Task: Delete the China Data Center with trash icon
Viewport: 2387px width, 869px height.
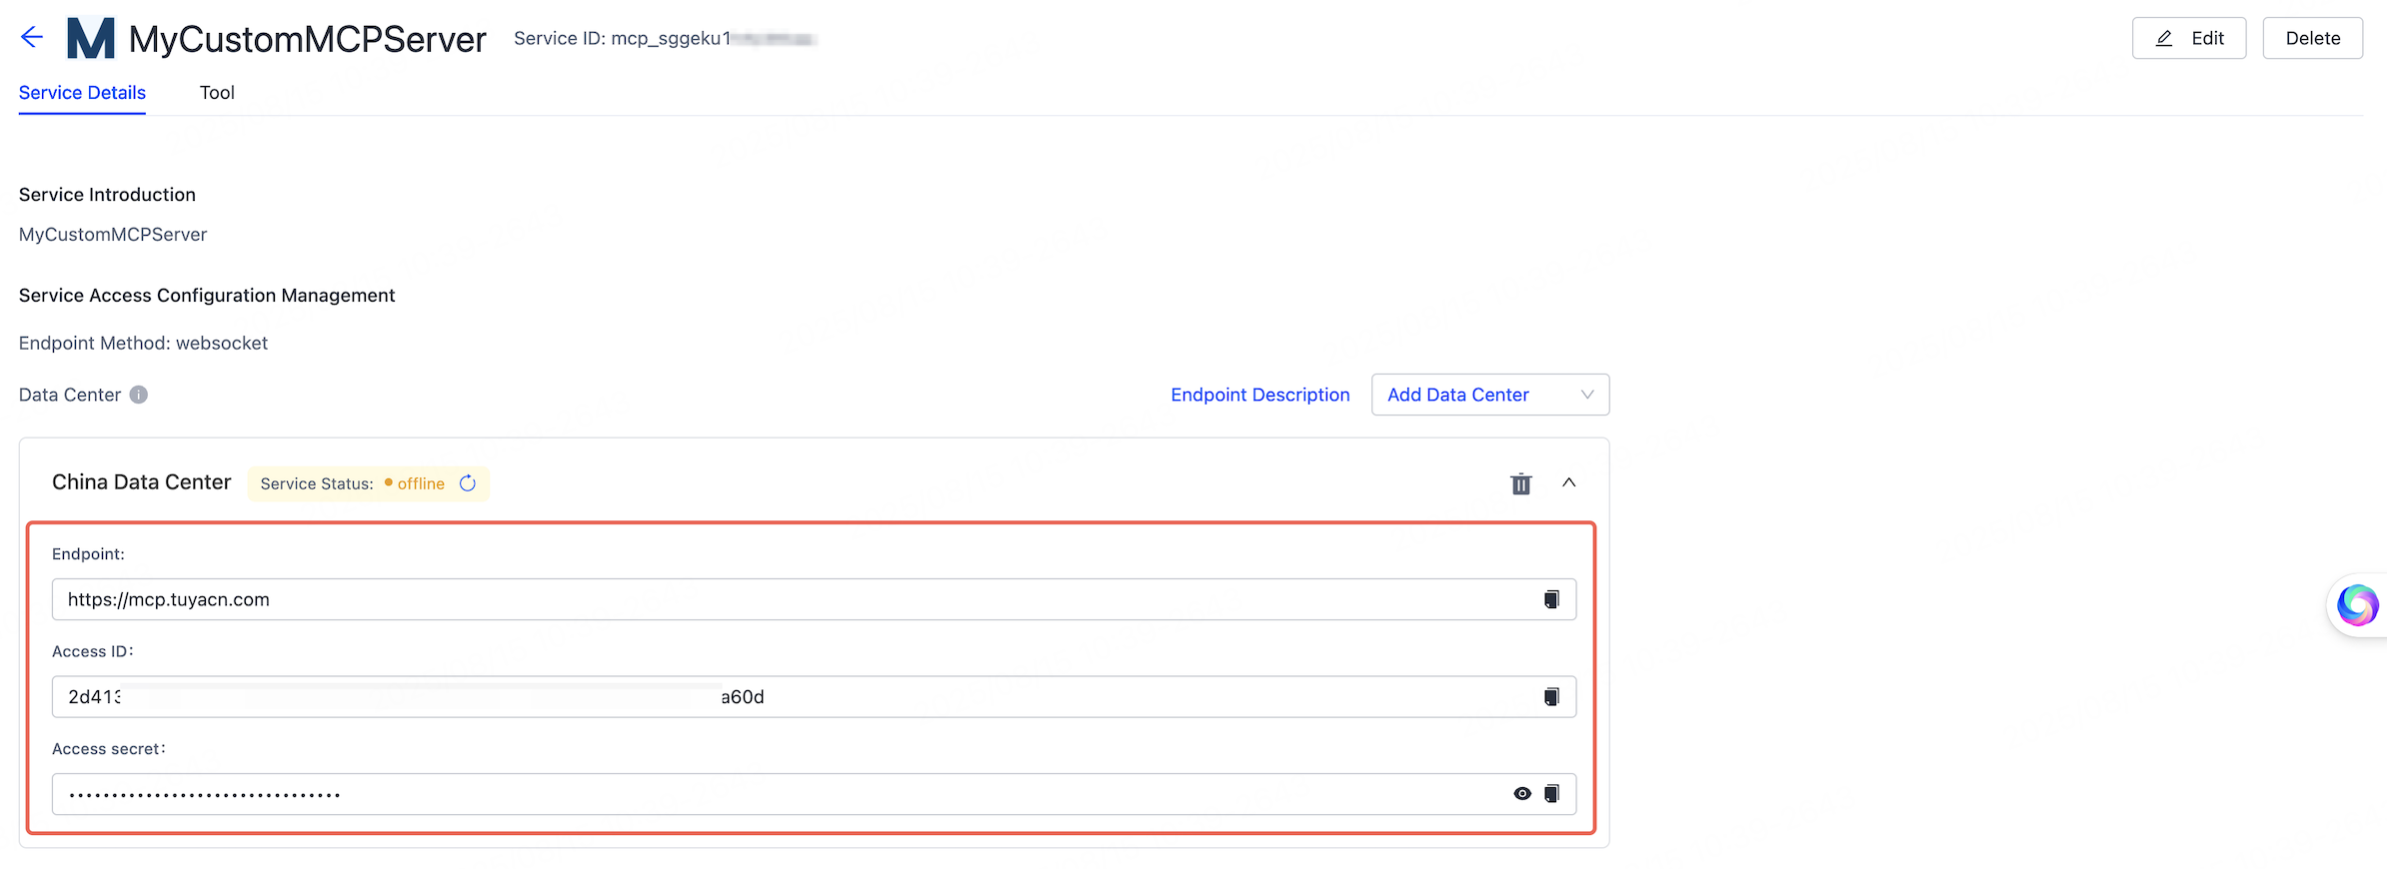Action: 1520,483
